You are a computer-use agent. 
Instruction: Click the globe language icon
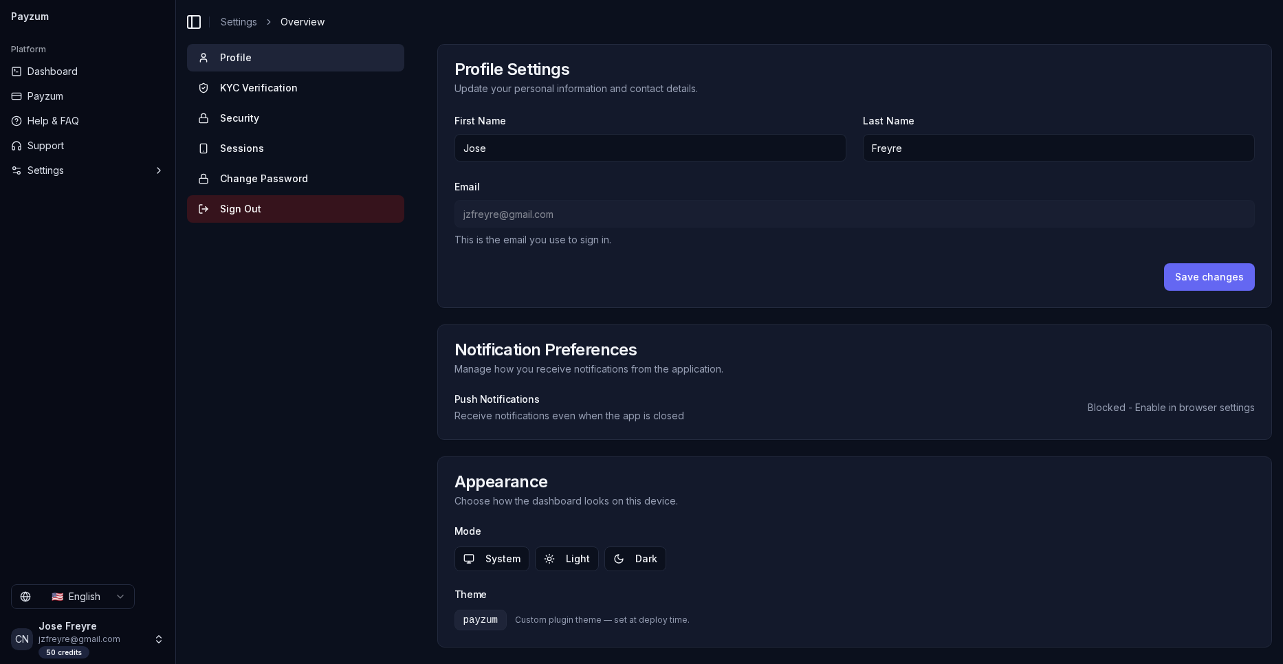click(25, 597)
